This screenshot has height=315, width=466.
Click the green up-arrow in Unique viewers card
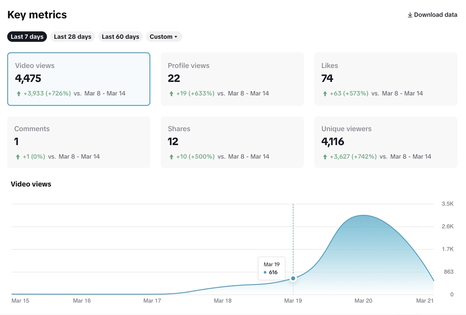(325, 157)
